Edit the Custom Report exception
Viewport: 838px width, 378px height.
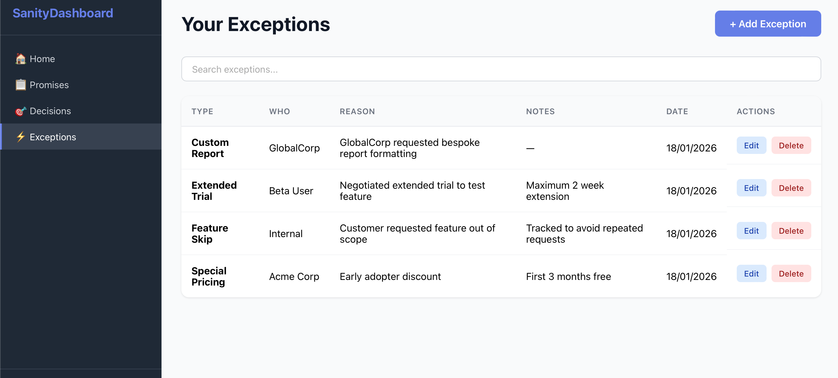coord(751,145)
